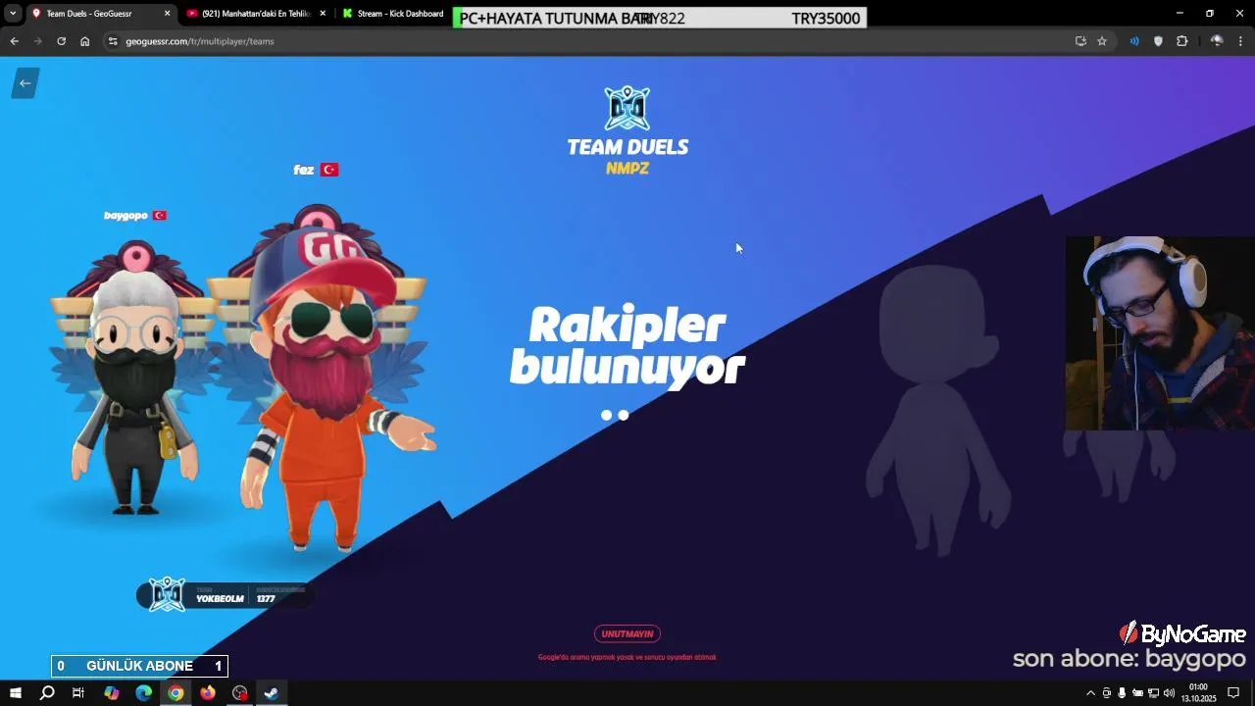This screenshot has width=1255, height=706.
Task: Click the NMPZ game mode label
Action: (x=627, y=169)
